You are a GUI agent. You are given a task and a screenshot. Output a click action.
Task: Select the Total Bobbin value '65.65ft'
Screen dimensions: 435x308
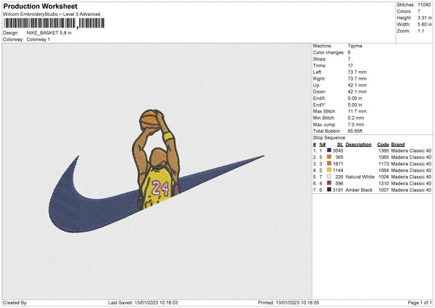(x=355, y=131)
